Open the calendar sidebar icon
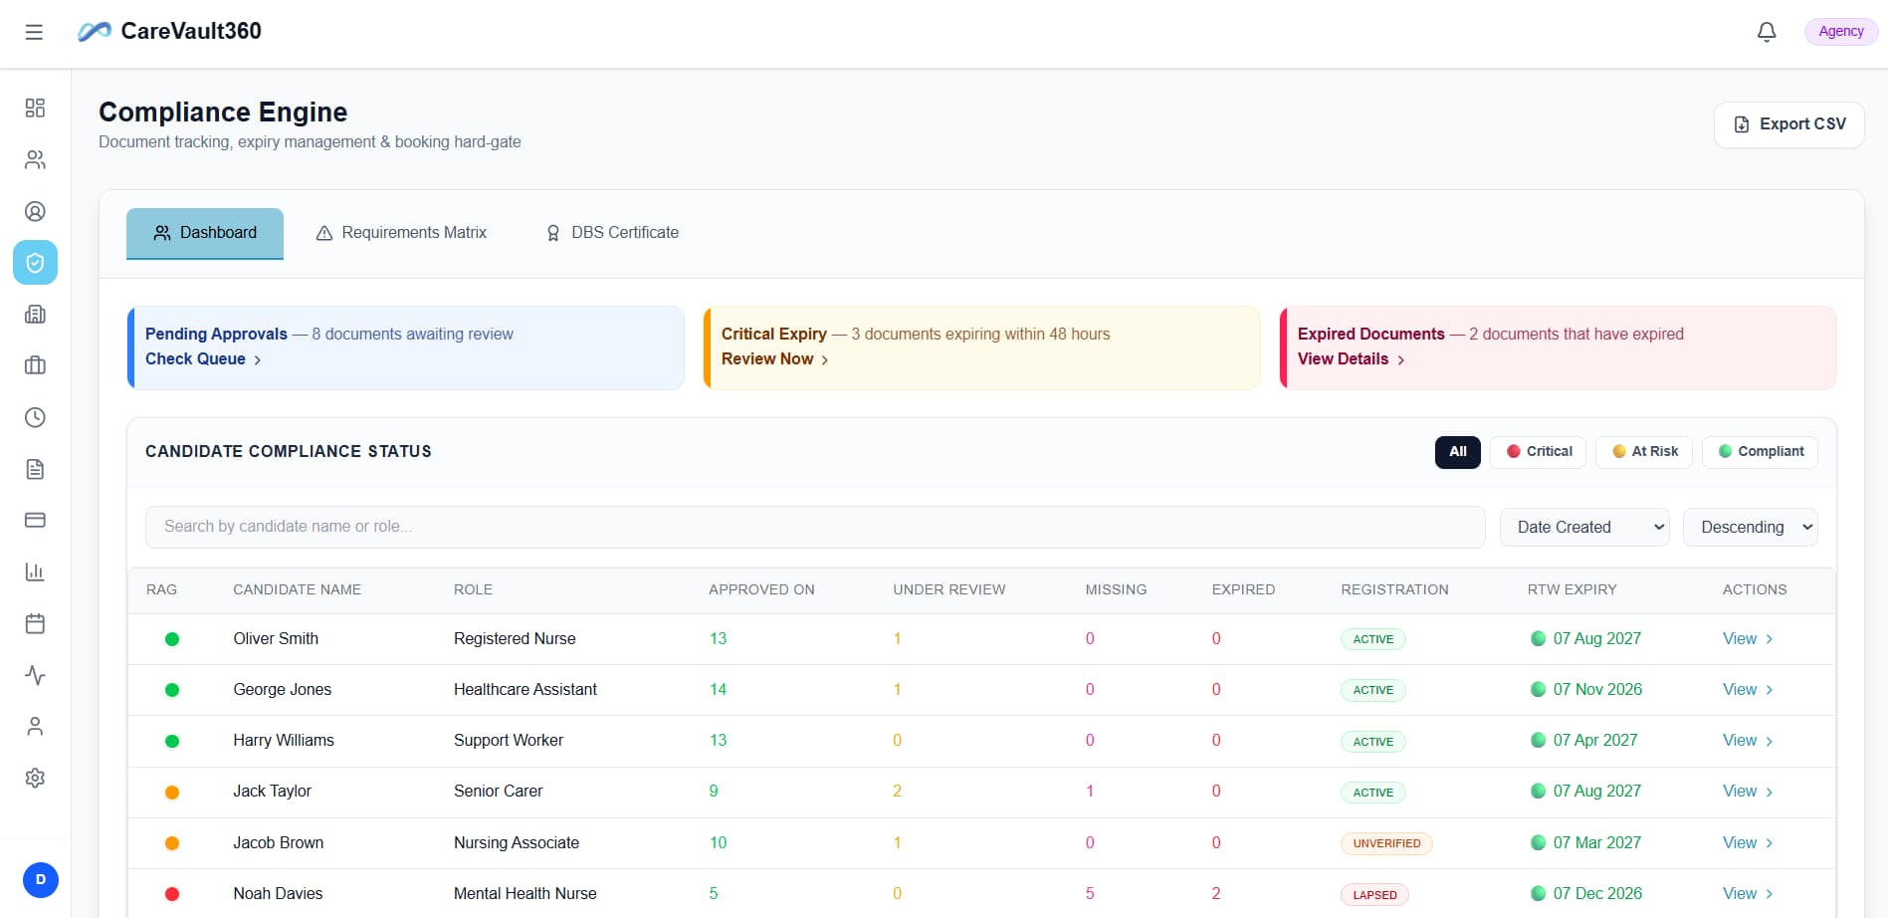 (35, 623)
